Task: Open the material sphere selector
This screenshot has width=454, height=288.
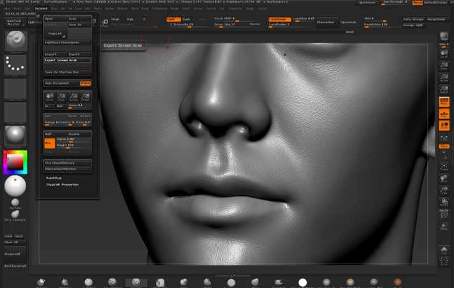Action: tap(15, 135)
